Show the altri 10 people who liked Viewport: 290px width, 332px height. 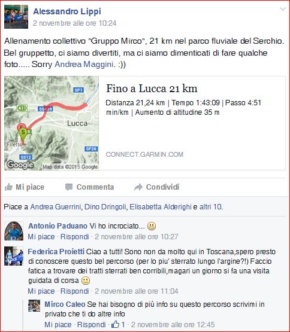[211, 207]
